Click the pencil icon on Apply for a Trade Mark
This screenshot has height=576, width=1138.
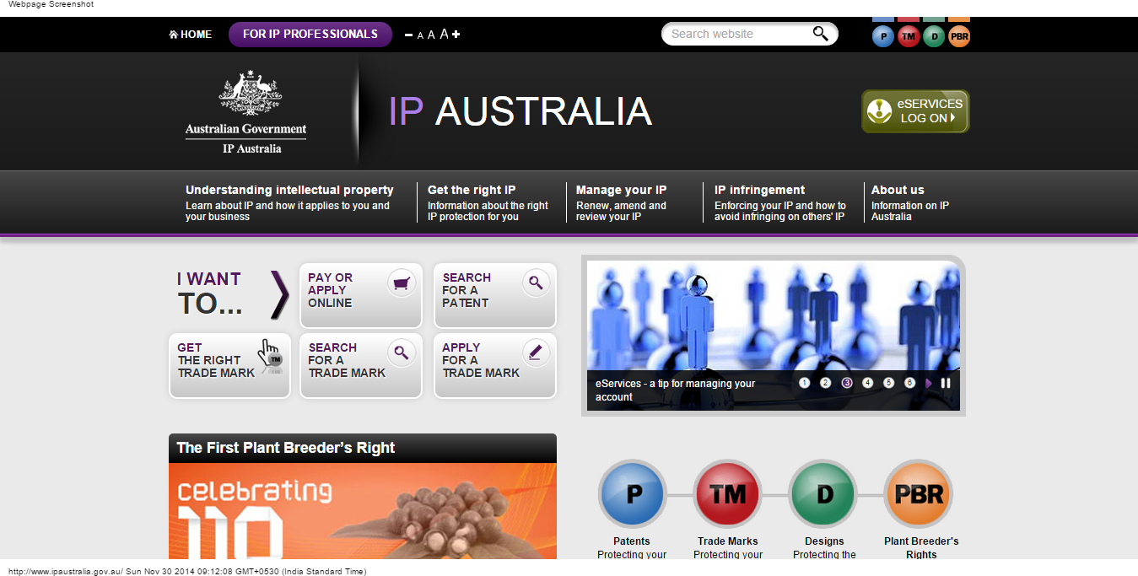point(536,353)
